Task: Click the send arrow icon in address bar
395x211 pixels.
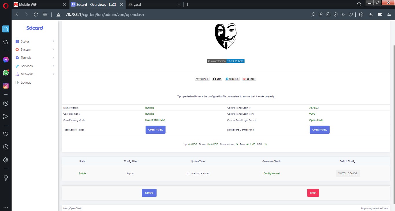Action: [x=343, y=14]
